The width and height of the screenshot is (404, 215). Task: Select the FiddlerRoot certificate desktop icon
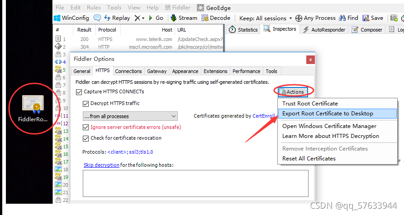pyautogui.click(x=33, y=108)
